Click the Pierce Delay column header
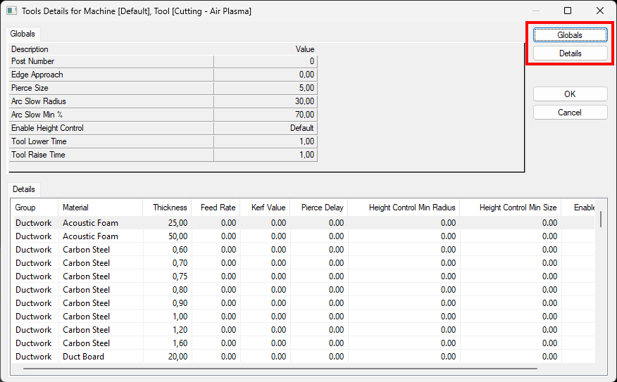617x382 pixels. tap(319, 208)
